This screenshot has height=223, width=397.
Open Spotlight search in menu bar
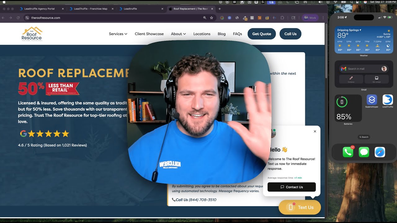pyautogui.click(x=351, y=2)
